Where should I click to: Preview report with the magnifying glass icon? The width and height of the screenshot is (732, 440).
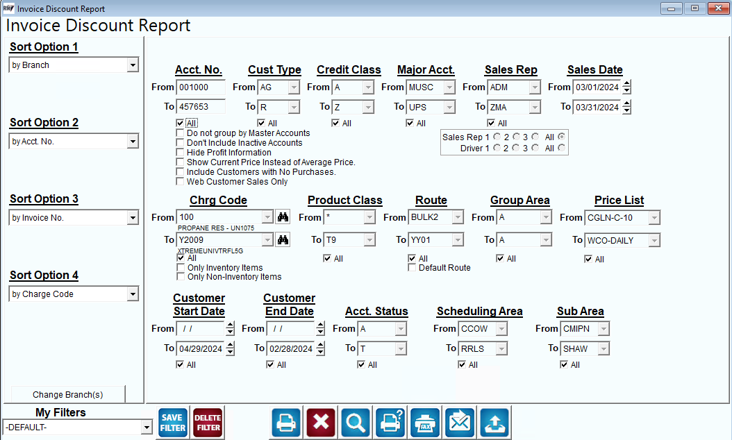pos(356,423)
